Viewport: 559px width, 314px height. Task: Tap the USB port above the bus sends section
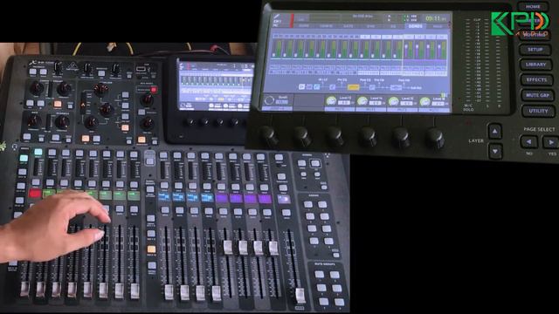141,69
